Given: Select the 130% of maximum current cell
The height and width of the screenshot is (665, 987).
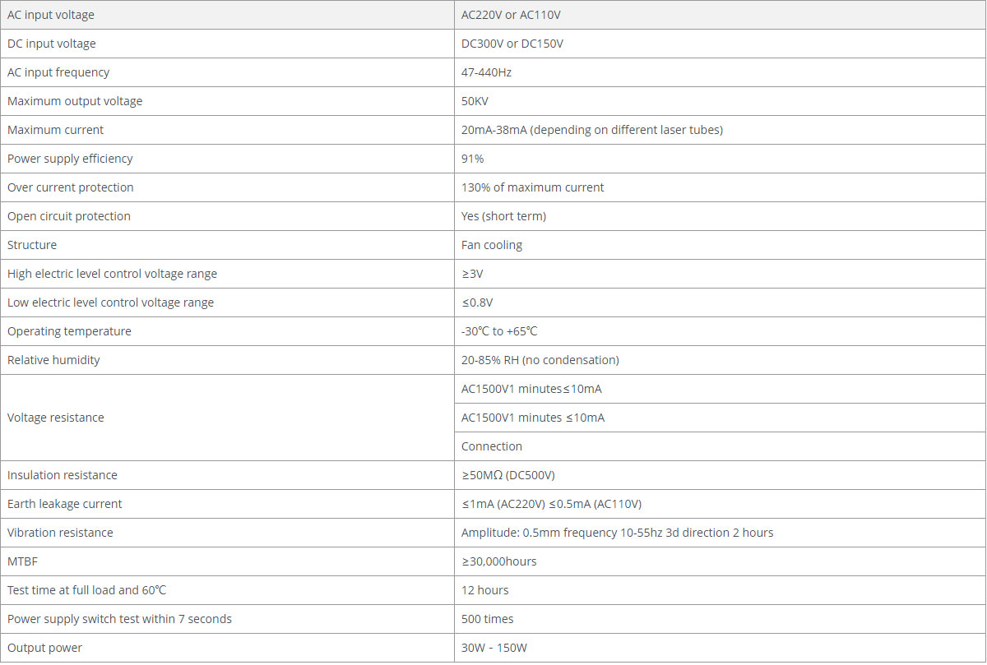Looking at the screenshot, I should tap(532, 187).
